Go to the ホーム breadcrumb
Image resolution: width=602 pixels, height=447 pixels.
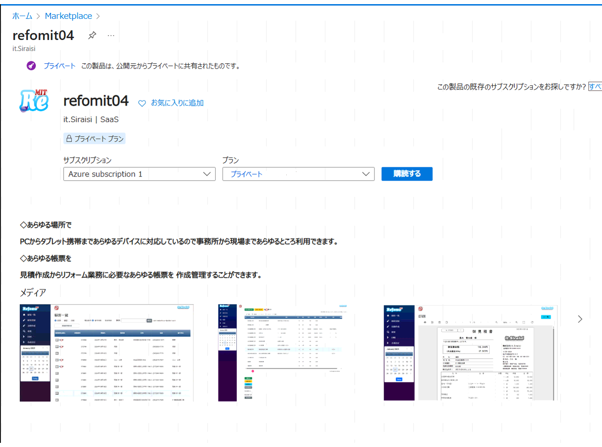coord(22,16)
